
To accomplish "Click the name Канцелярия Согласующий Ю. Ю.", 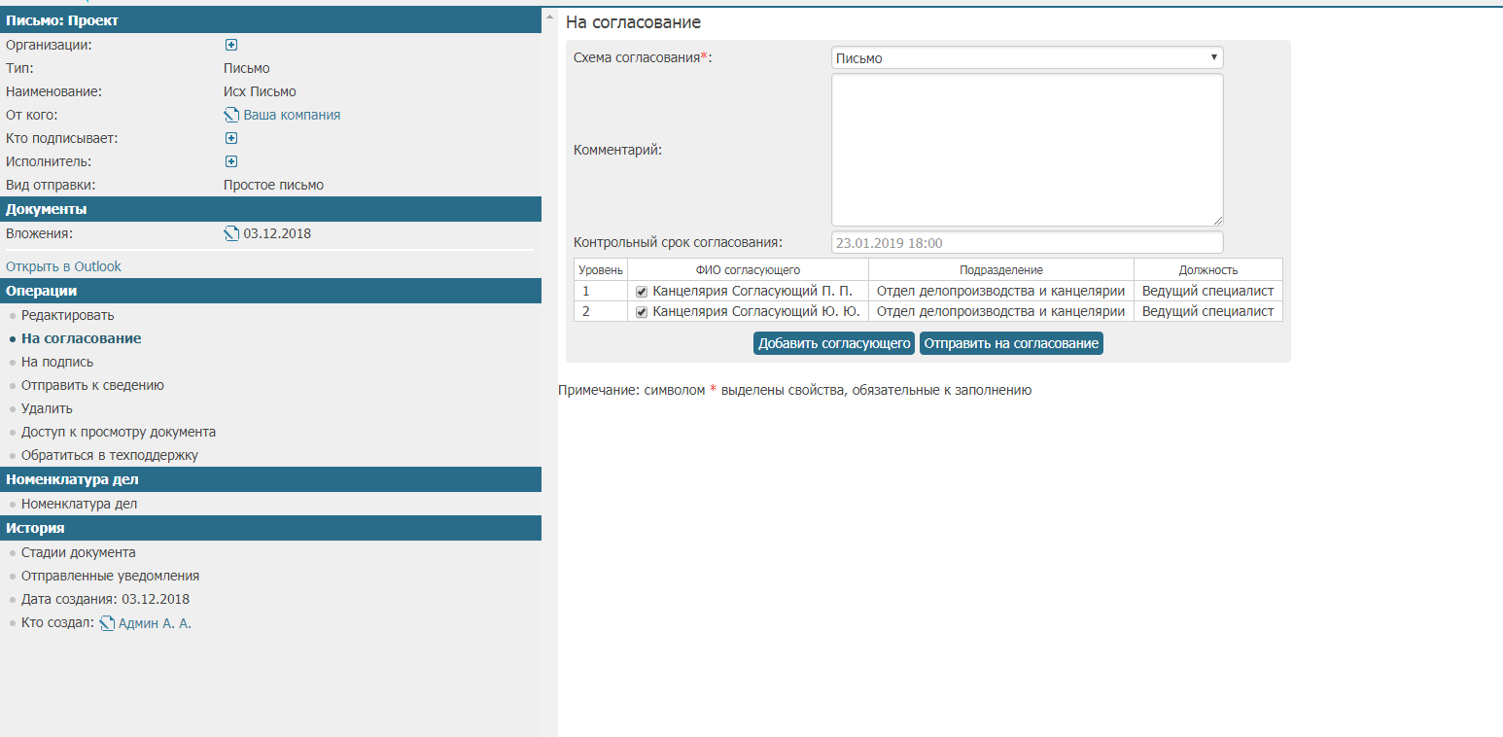I will point(756,311).
